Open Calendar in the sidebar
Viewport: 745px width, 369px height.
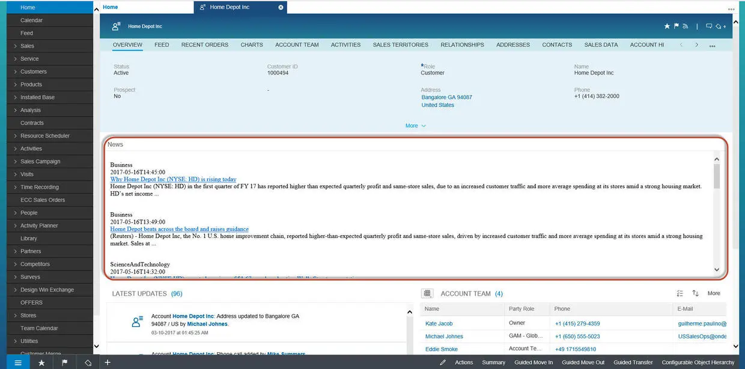(31, 20)
